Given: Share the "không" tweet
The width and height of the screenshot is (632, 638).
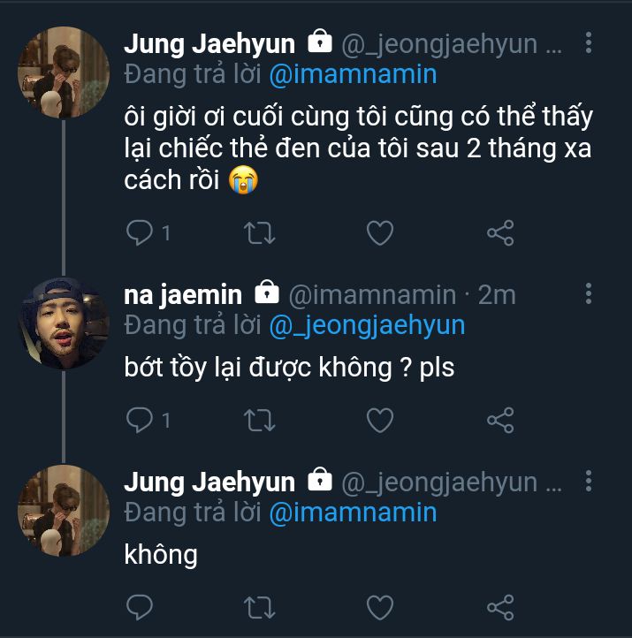Looking at the screenshot, I should [x=500, y=607].
